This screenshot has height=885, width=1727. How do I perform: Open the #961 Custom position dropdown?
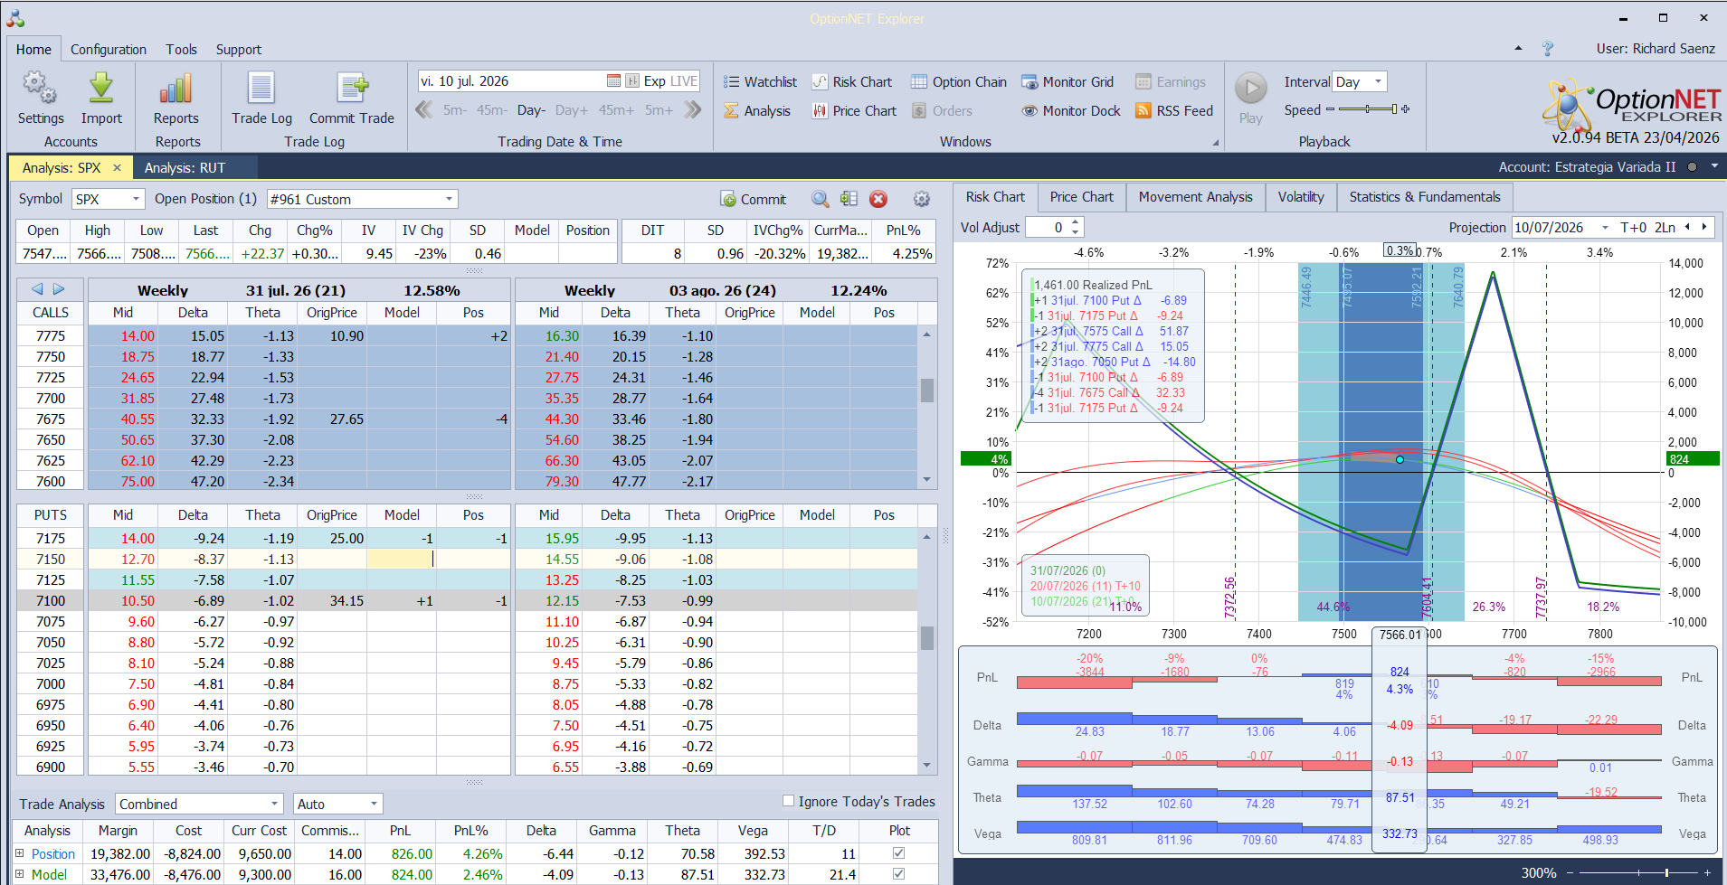click(449, 199)
